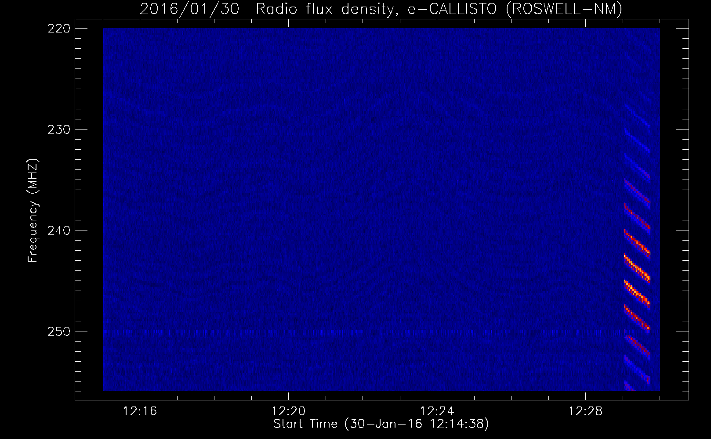Click the "Start Time (30-Jan-16 12:14:38)" label
Screen dimensions: 711x439
[x=381, y=424]
